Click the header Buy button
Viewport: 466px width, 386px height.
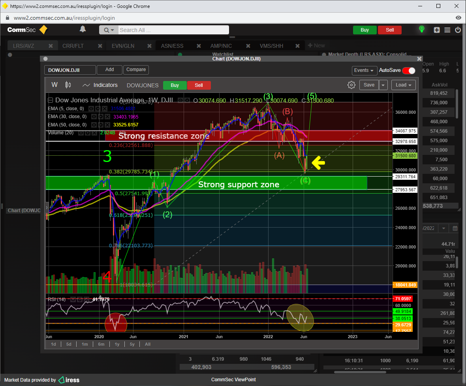coord(365,30)
